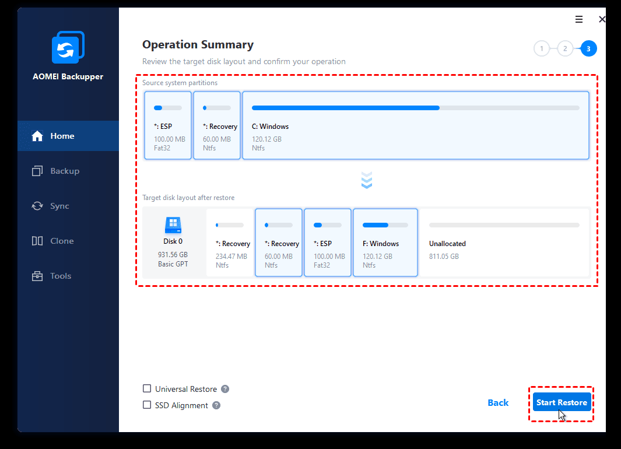Click help icon next to Universal Restore
621x449 pixels.
point(225,389)
